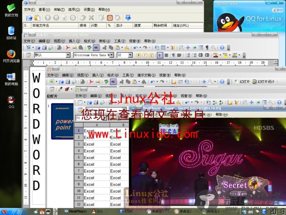Toggle auto spellcheck ABC in Impress toolbar
The image size is (286, 215).
point(113,82)
